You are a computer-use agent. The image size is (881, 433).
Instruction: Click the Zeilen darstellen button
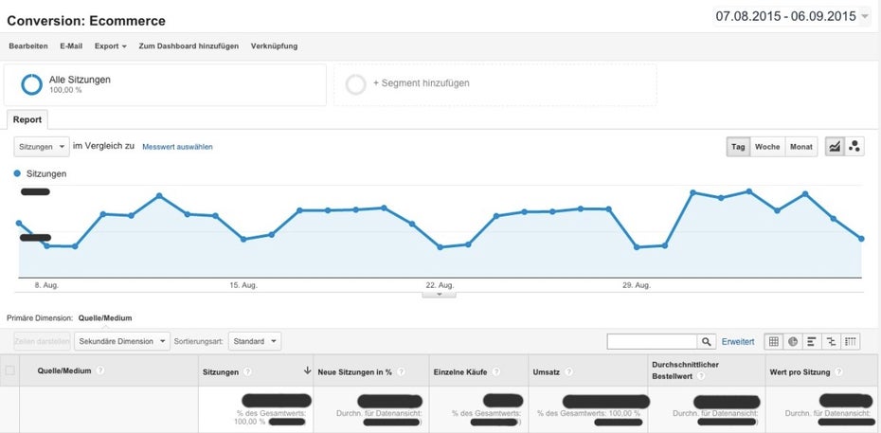(42, 341)
